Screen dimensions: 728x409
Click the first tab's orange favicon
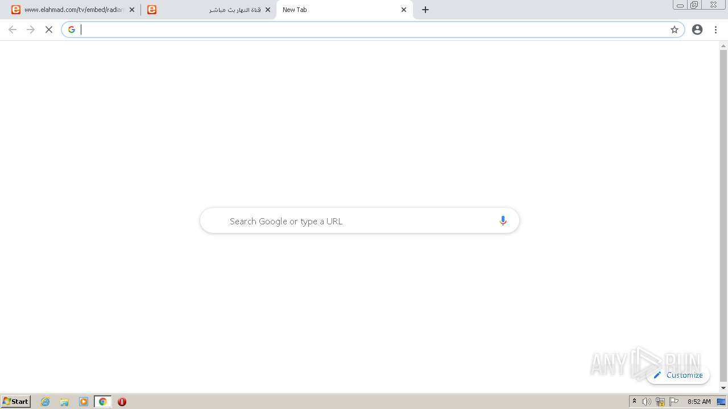(16, 10)
